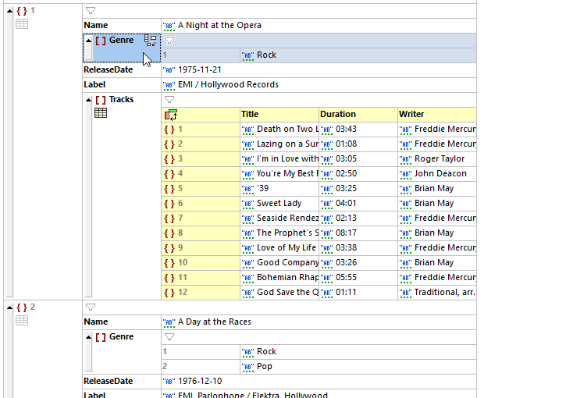This screenshot has width=566, height=398.
Task: Click the Writer column header
Action: (411, 114)
